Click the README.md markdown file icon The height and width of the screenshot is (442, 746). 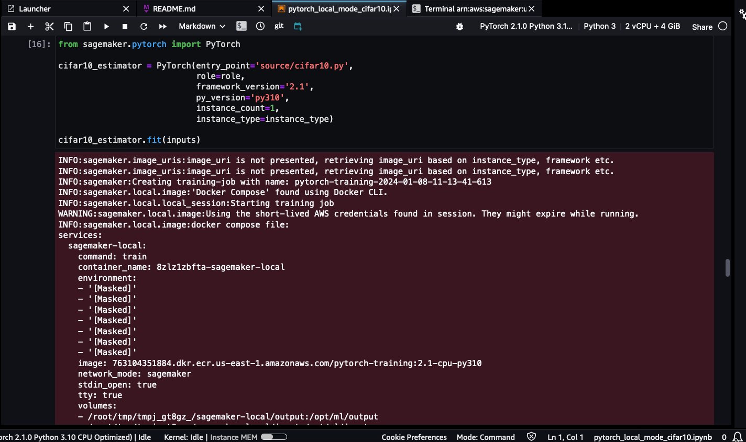coord(146,9)
